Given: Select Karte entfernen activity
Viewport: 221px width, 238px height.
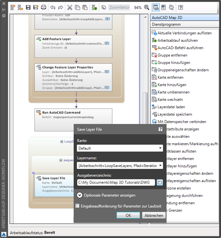Looking at the screenshot, I should click(168, 77).
